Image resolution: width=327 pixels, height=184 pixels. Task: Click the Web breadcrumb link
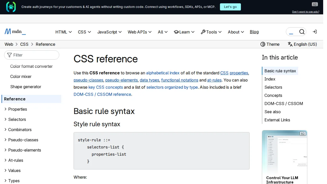click(9, 44)
